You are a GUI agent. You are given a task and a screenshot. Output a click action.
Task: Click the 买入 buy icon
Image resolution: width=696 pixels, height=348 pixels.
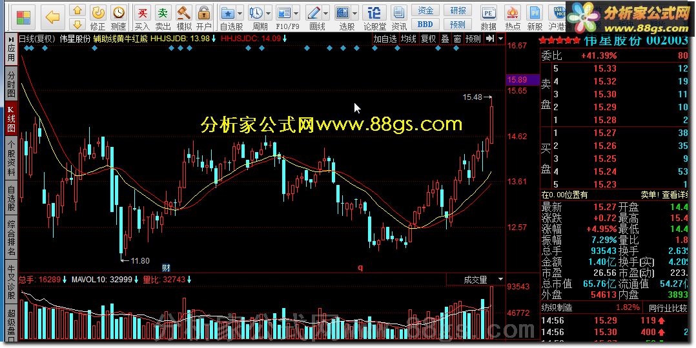tap(142, 18)
